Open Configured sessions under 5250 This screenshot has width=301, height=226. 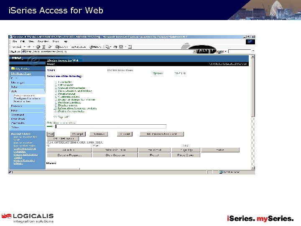(27, 98)
